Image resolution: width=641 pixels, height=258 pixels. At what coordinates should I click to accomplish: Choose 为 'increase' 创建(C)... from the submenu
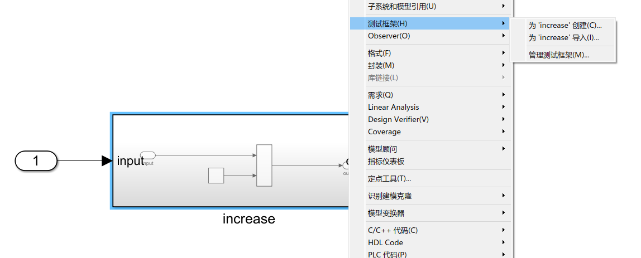click(x=565, y=26)
